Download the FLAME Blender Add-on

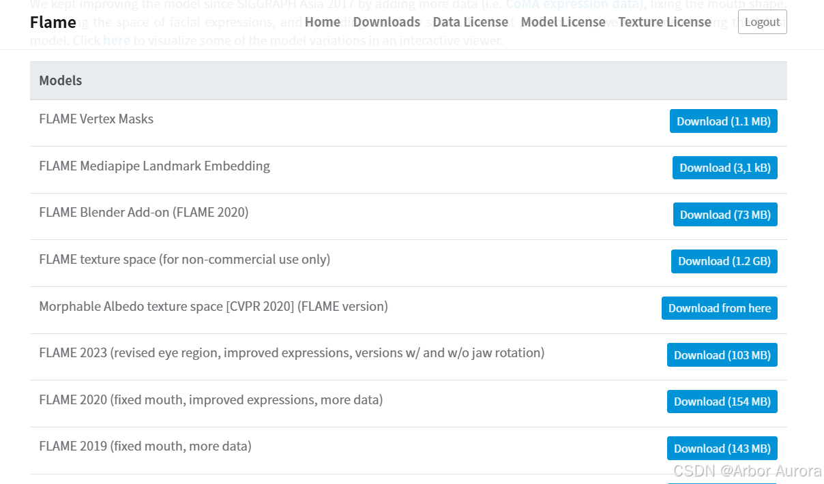point(725,214)
